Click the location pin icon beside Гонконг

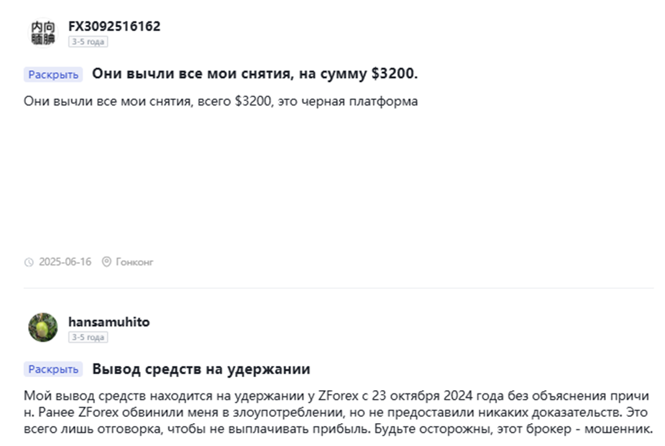click(106, 262)
